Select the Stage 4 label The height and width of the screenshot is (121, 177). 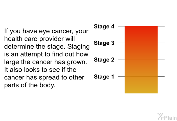[x=104, y=26]
